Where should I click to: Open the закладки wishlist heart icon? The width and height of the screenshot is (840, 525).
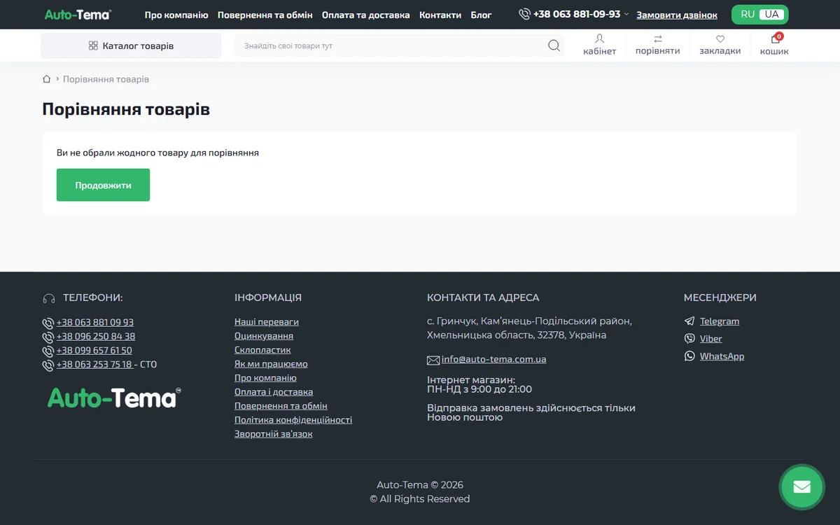pyautogui.click(x=720, y=39)
